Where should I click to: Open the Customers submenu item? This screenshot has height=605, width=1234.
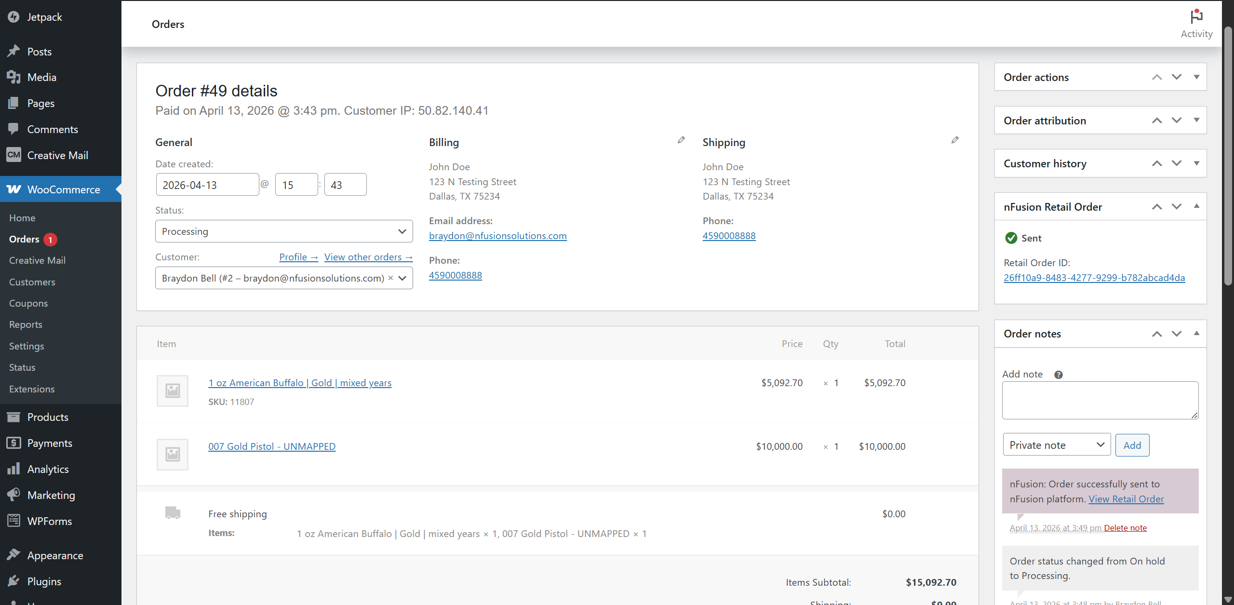(x=32, y=282)
